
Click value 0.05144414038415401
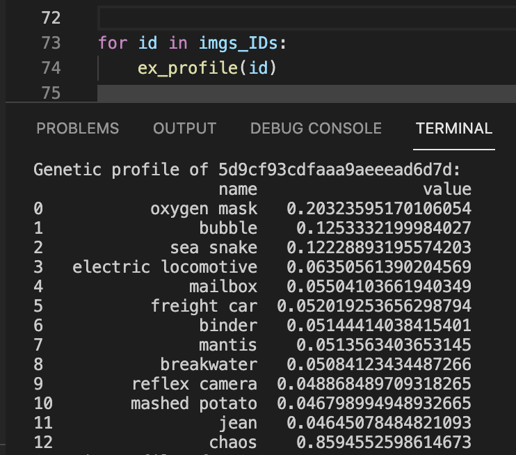tap(379, 326)
